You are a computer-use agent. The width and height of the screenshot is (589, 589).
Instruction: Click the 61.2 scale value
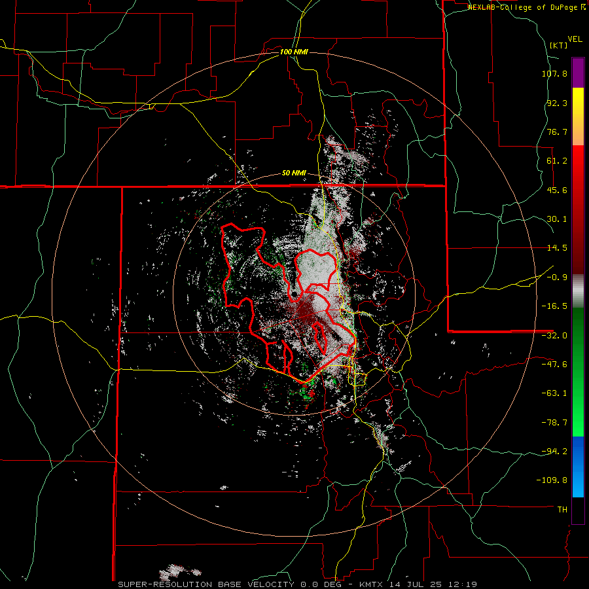557,161
